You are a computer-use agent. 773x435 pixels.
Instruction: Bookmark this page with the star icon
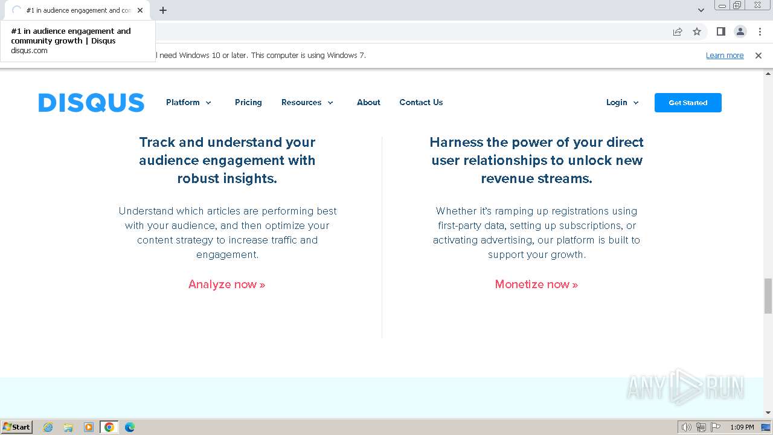point(697,31)
